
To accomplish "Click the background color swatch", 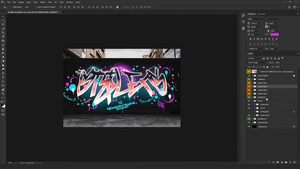I will click(4, 106).
